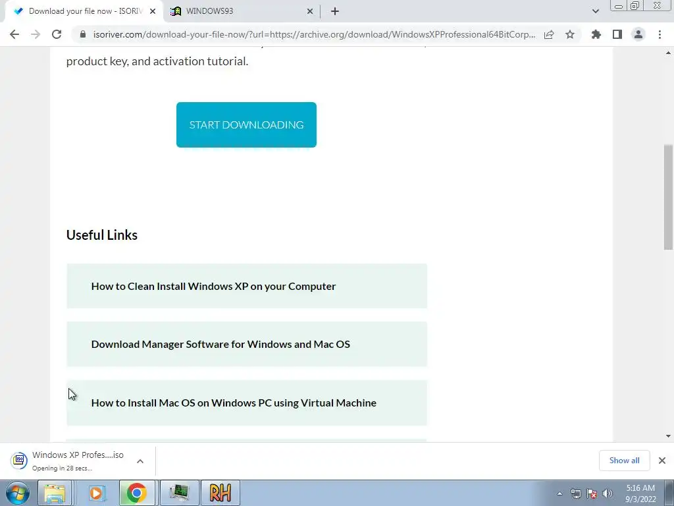This screenshot has height=506, width=674.
Task: Bookmark this page with the star icon
Action: [570, 34]
